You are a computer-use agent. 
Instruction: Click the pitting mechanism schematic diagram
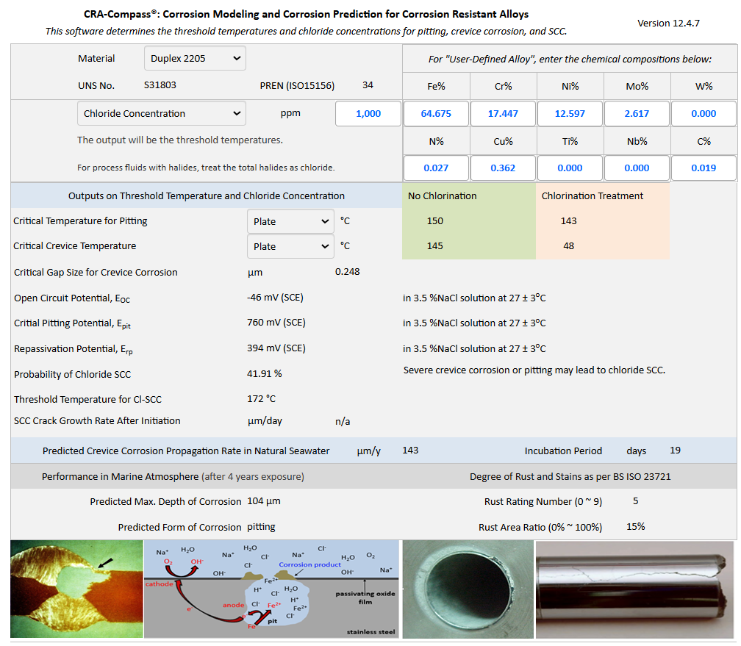272,589
